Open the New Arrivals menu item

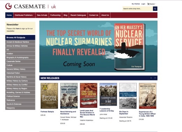42,15
